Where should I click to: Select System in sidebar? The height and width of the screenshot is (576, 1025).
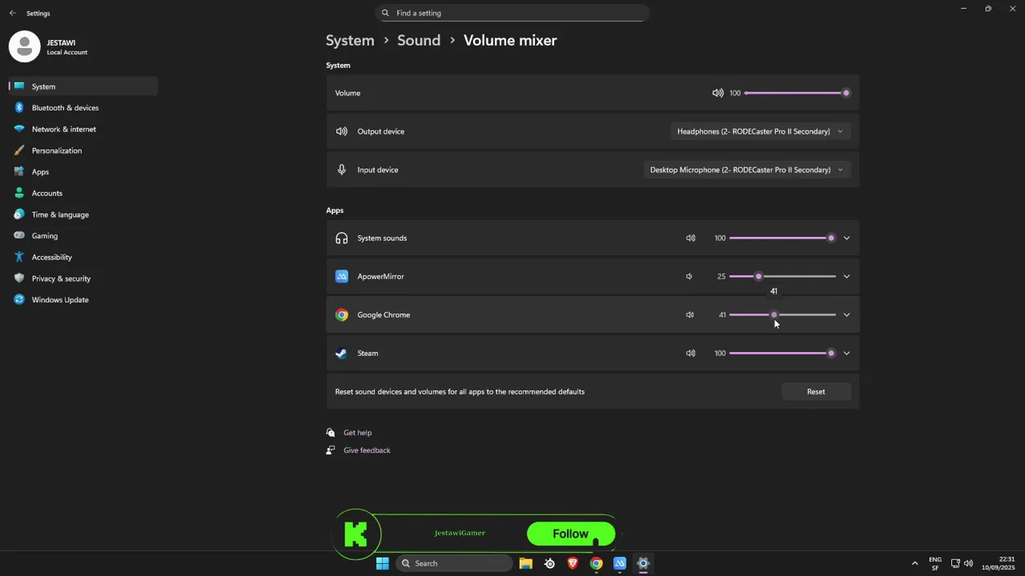point(83,86)
